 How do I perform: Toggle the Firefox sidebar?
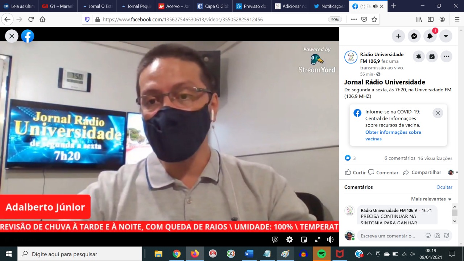click(431, 20)
